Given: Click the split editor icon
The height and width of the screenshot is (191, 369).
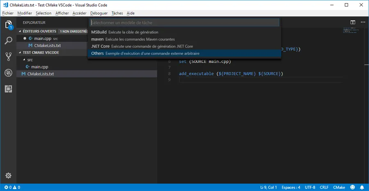Looking at the screenshot, I should 353,23.
